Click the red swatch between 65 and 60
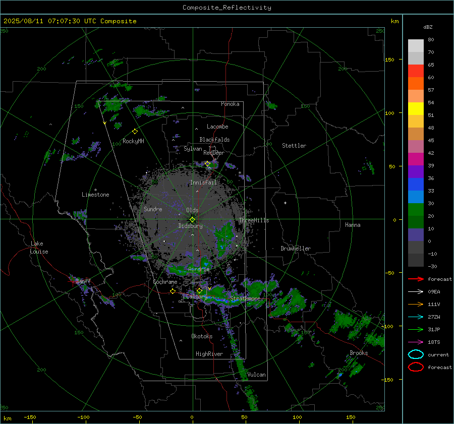 416,71
